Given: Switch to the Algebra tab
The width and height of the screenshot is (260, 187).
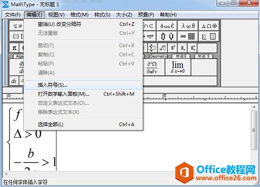Looking at the screenshot, I should pyautogui.click(x=19, y=56).
